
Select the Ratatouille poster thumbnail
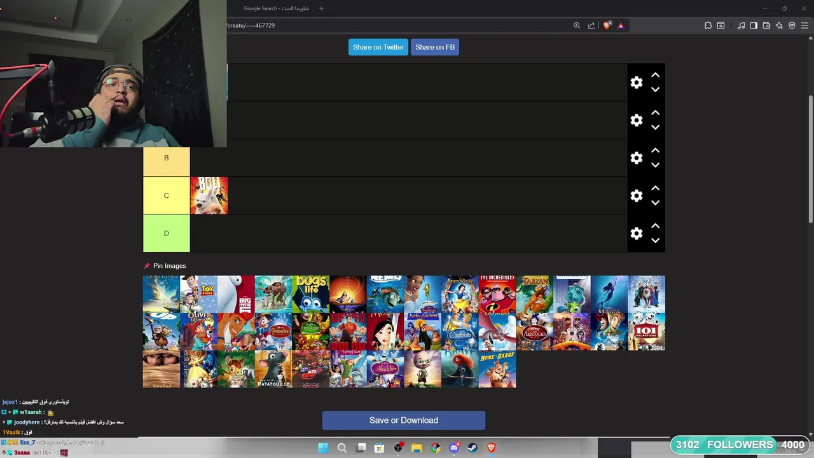click(x=273, y=369)
